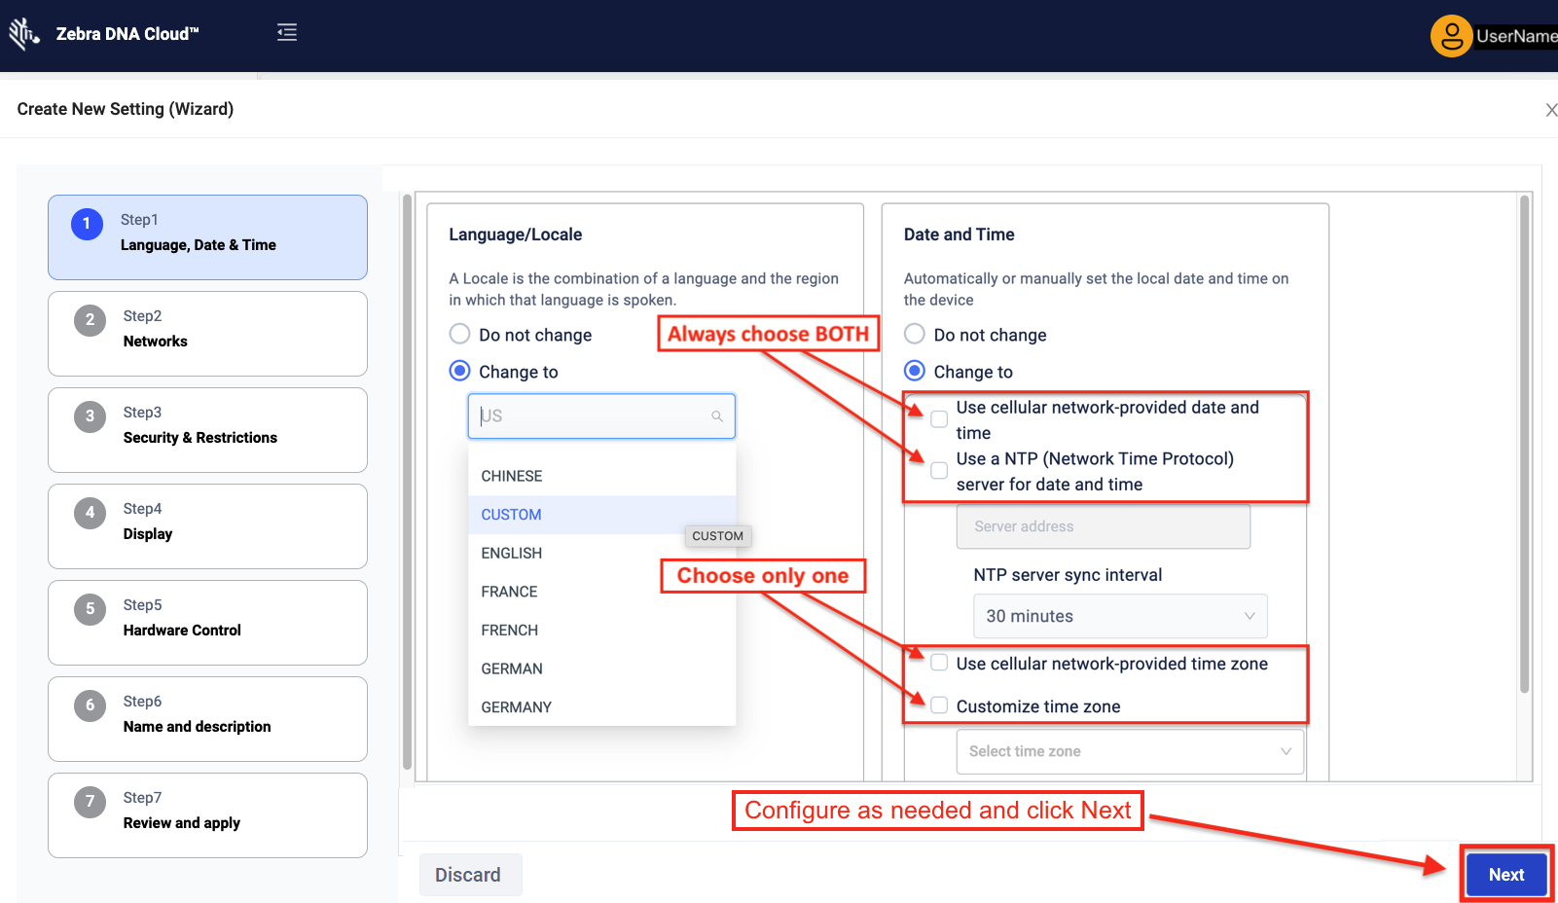The height and width of the screenshot is (903, 1558).
Task: Click the Zebra logo icon
Action: tap(23, 34)
